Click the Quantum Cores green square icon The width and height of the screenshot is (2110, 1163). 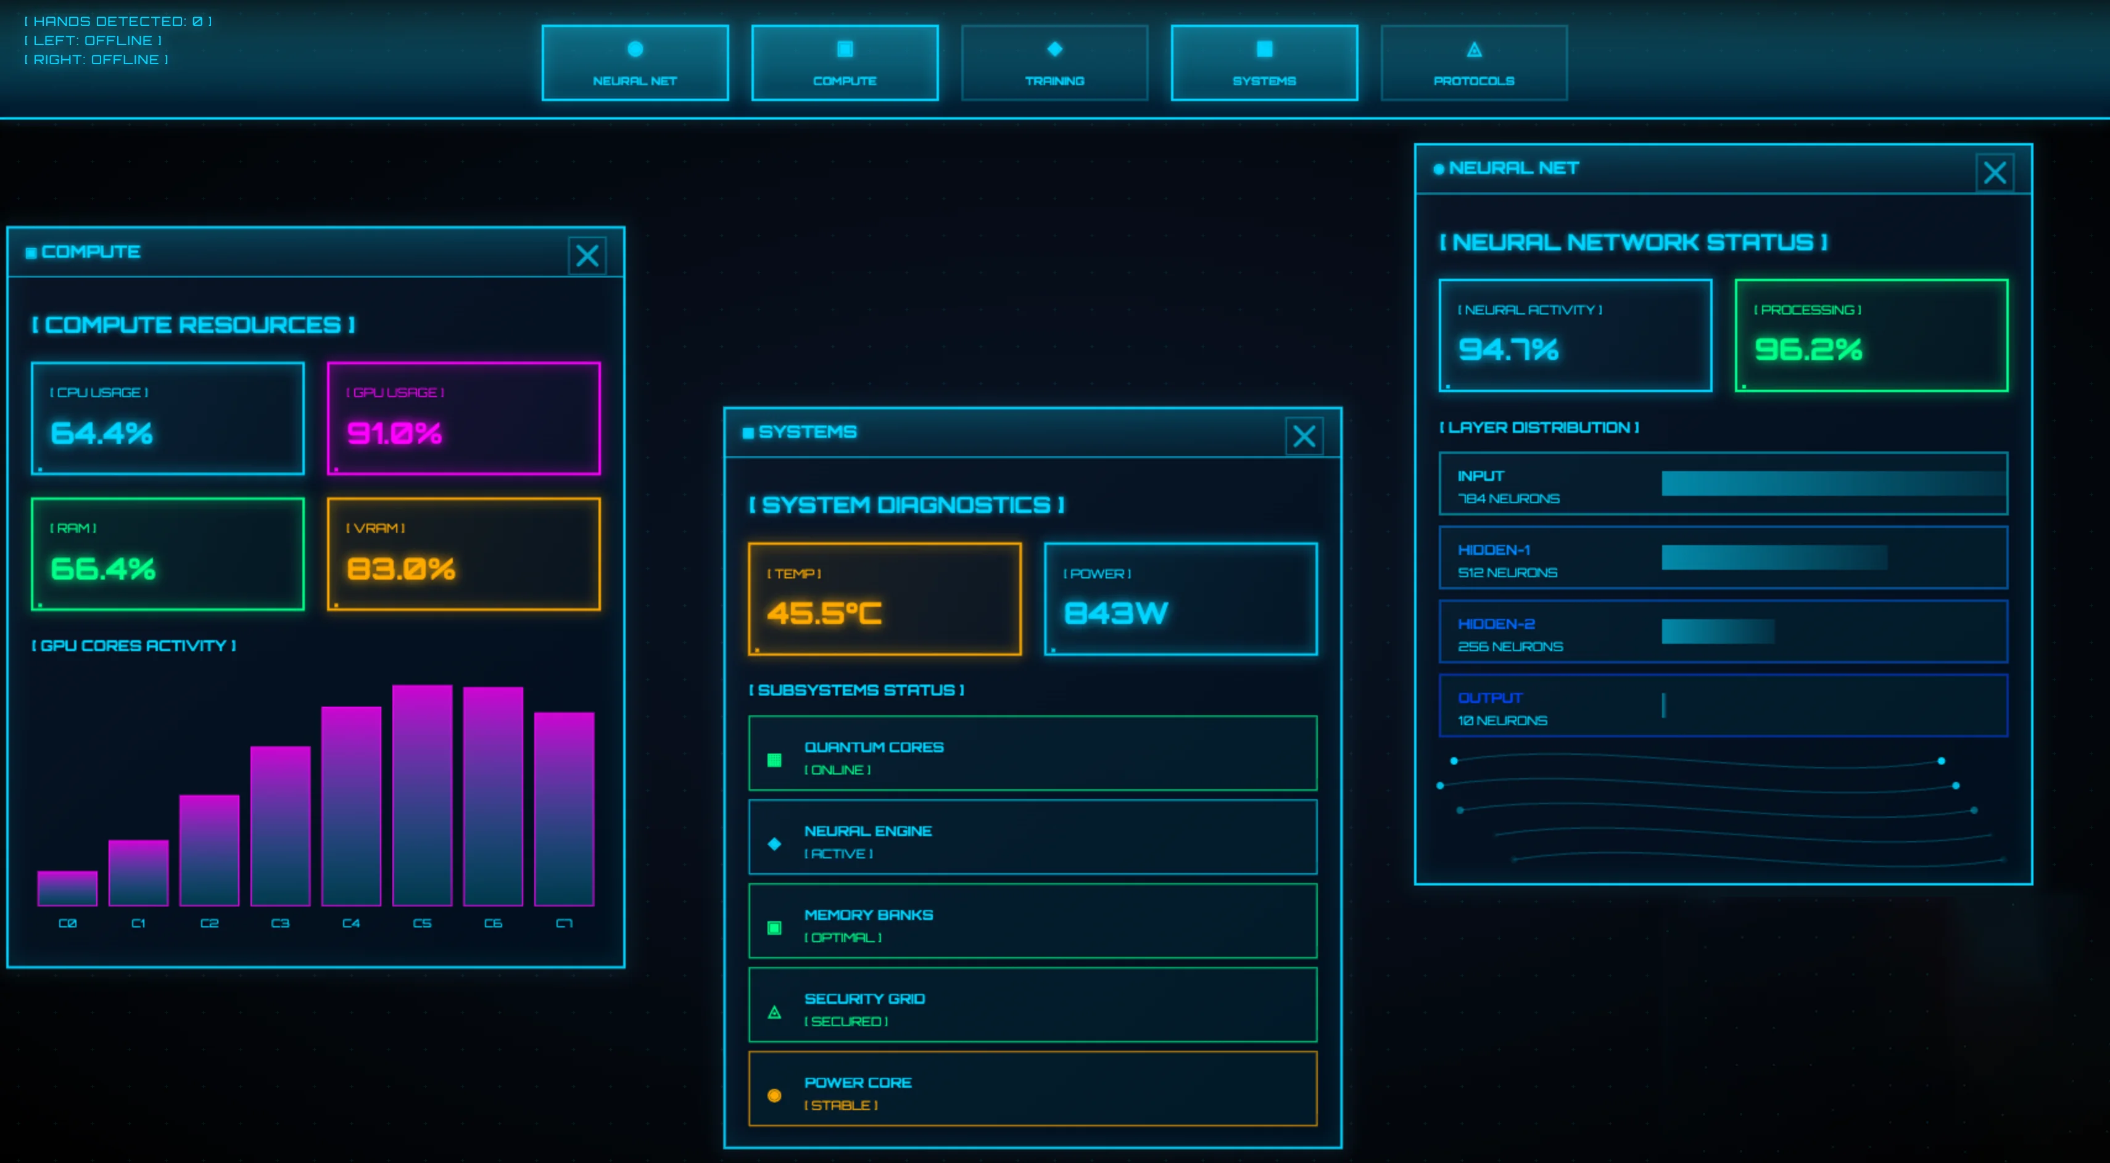(x=774, y=760)
